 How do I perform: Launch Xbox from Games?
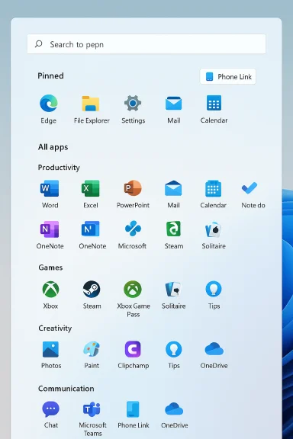[50, 295]
